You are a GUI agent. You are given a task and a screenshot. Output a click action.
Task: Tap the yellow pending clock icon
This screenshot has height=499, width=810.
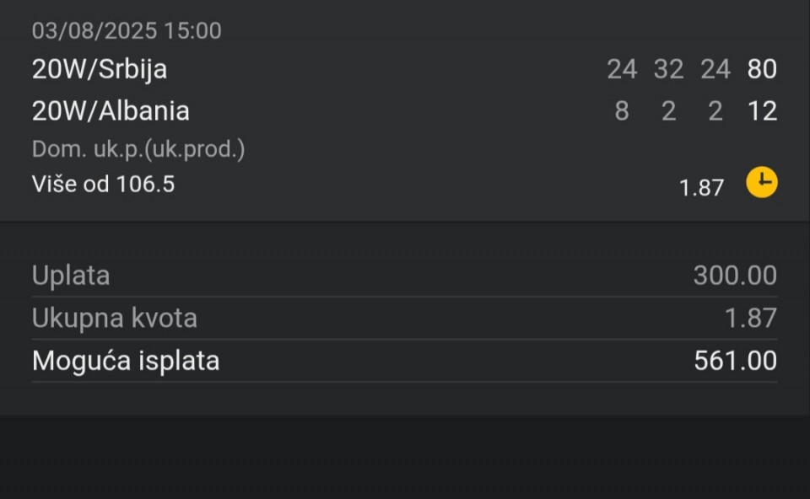click(761, 182)
